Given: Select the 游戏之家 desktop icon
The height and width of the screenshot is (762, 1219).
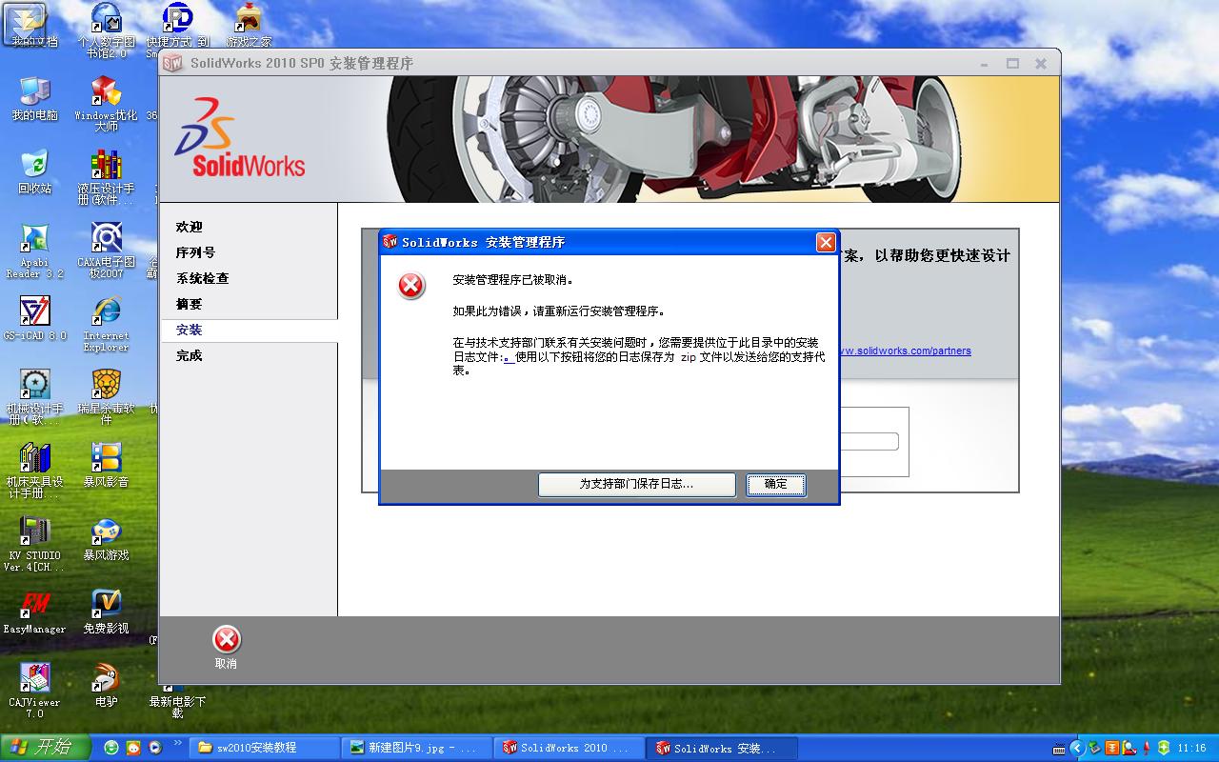Looking at the screenshot, I should (x=249, y=26).
